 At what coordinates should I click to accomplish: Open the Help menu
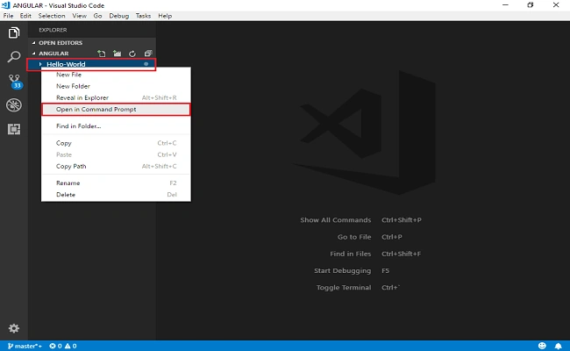click(165, 16)
